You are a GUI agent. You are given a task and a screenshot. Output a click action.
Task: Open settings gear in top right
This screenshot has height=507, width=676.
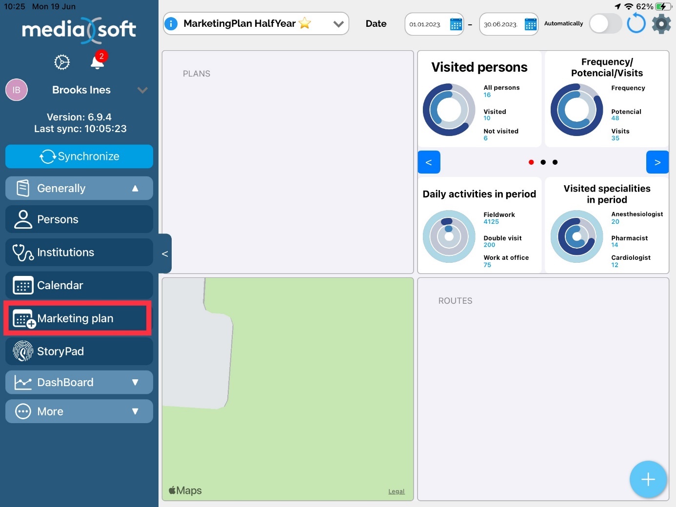[x=661, y=23]
